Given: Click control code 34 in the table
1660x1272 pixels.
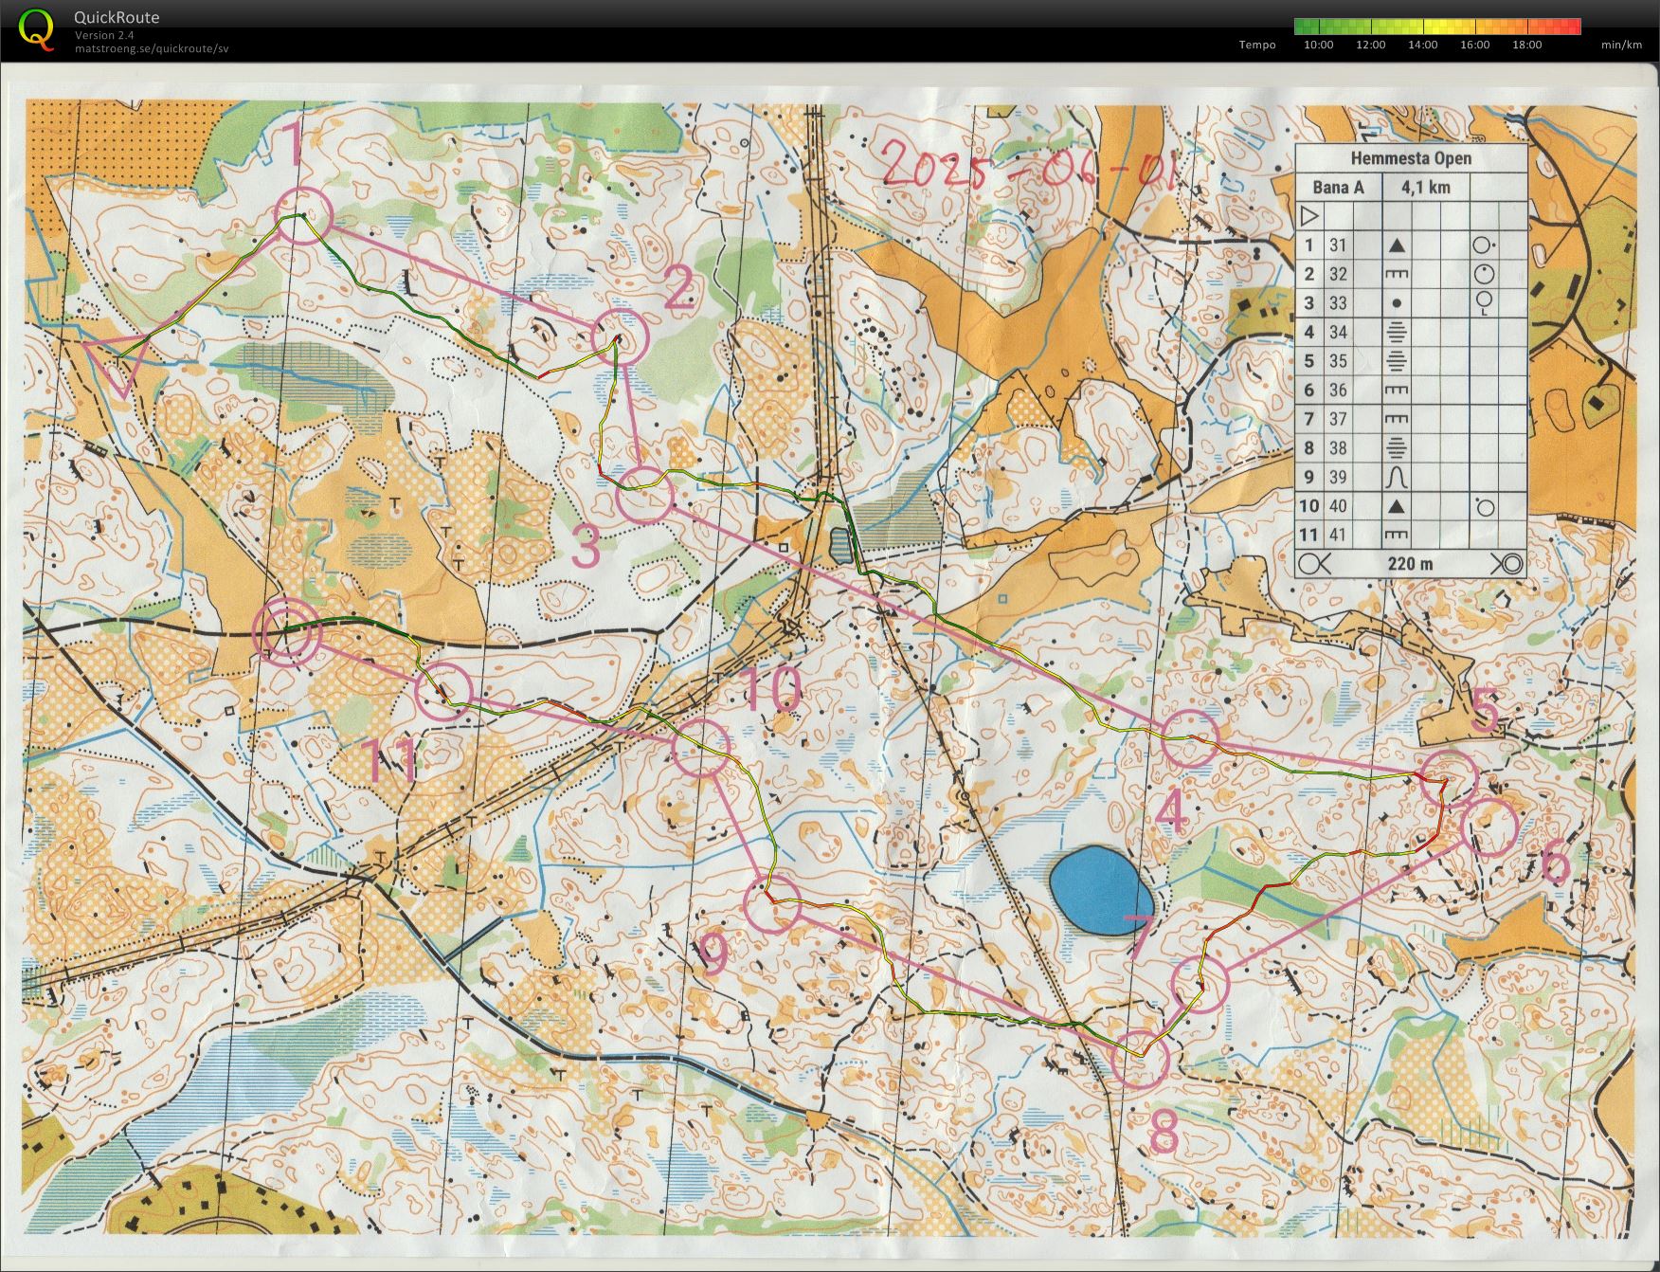Looking at the screenshot, I should [x=1337, y=333].
